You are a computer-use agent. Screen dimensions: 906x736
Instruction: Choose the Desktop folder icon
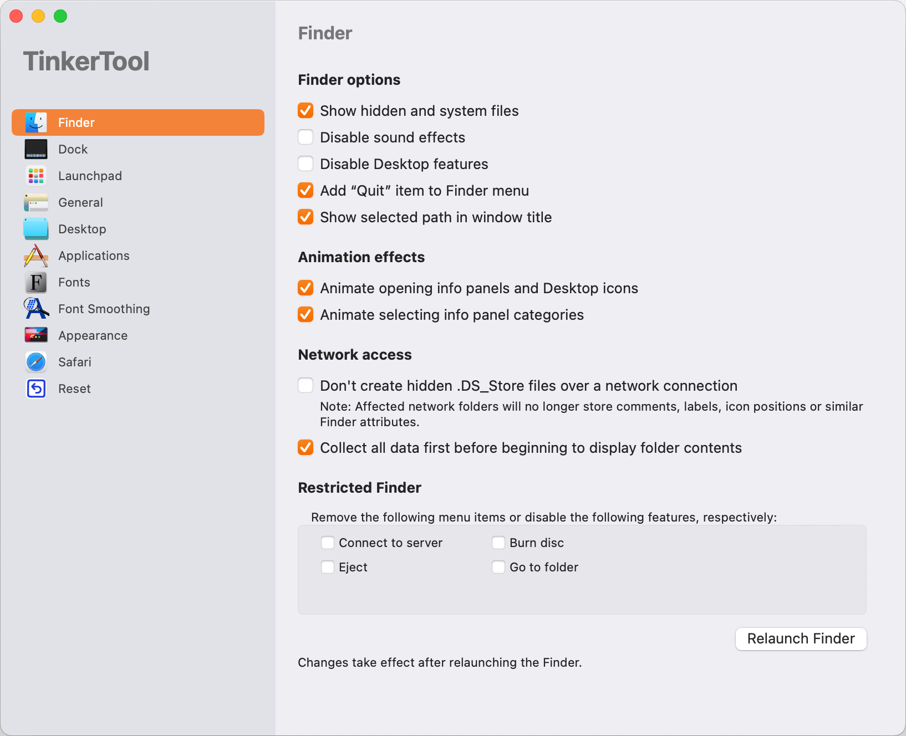point(36,229)
